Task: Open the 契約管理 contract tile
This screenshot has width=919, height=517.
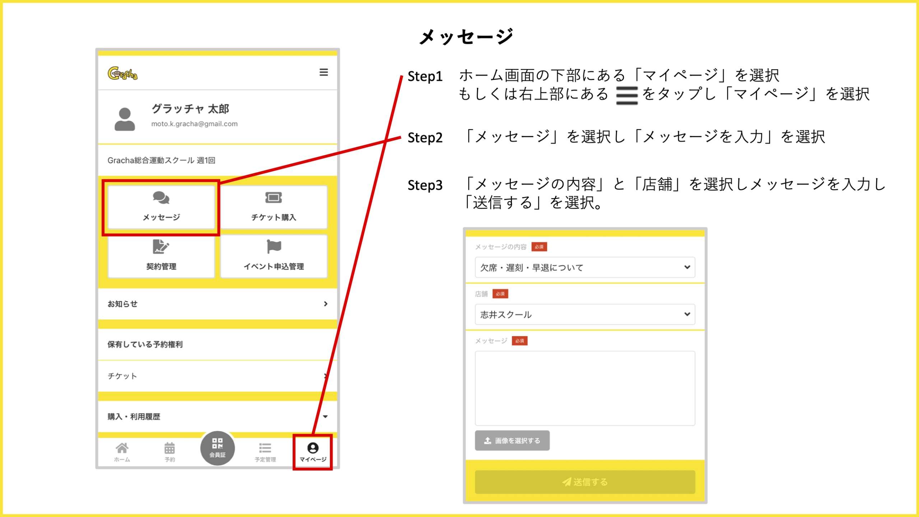Action: pyautogui.click(x=161, y=256)
